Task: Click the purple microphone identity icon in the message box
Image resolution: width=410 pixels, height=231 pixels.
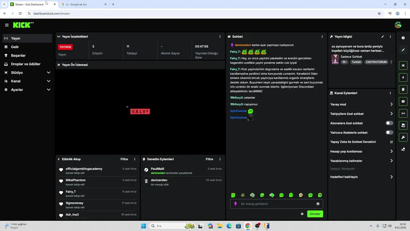Action: point(235,204)
